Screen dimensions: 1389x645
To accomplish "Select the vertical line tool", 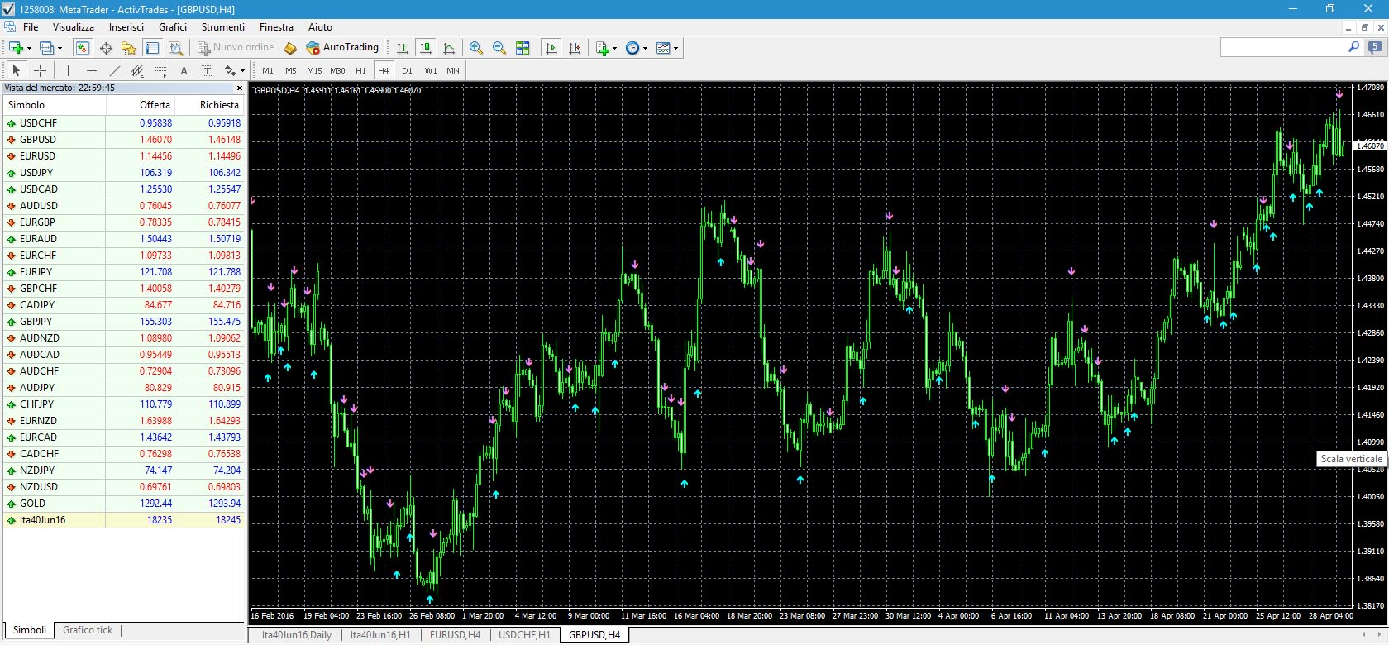I will 68,70.
